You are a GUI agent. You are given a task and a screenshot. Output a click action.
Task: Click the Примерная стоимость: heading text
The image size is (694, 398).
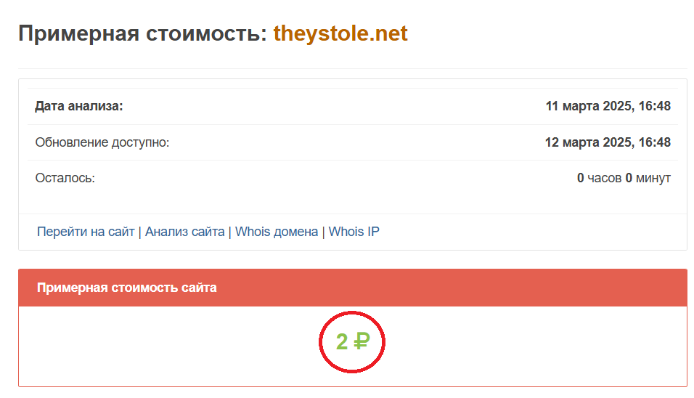pyautogui.click(x=142, y=34)
